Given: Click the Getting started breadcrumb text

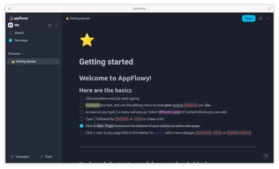Looking at the screenshot, I should pos(80,19).
